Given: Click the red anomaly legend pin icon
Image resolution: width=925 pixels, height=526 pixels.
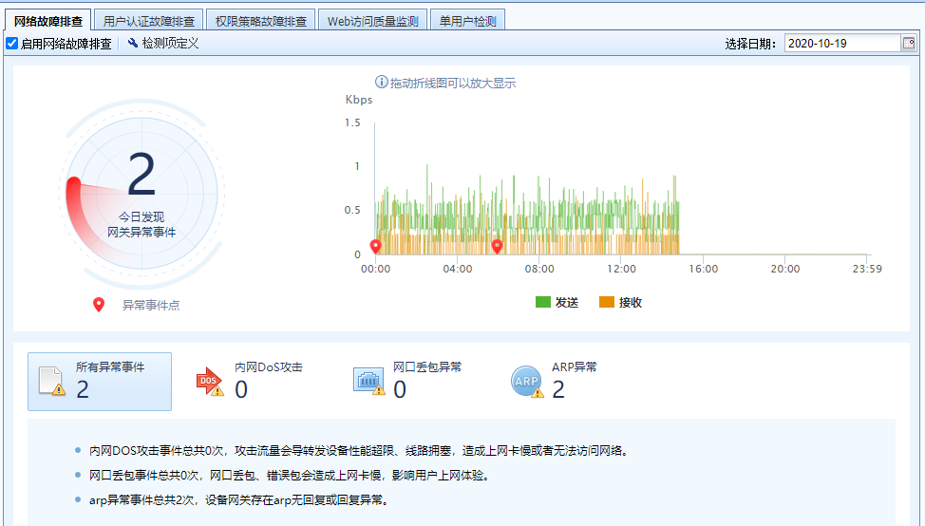Looking at the screenshot, I should point(99,305).
